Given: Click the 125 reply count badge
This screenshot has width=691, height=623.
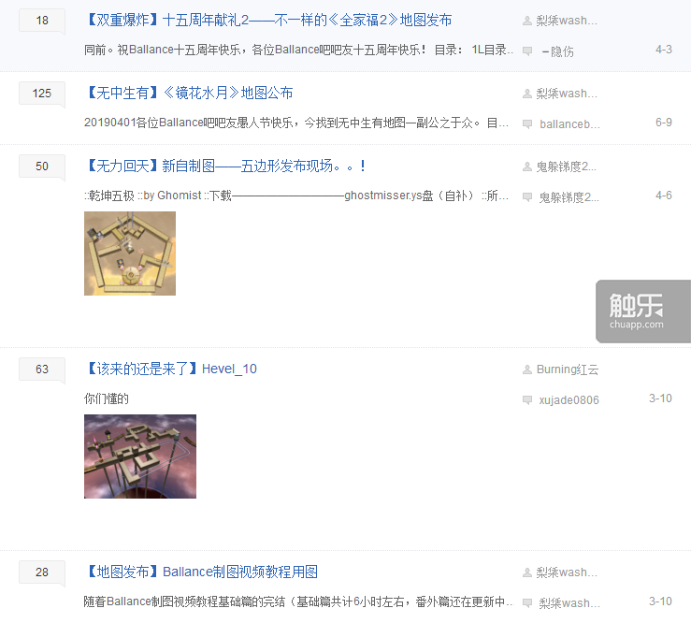Looking at the screenshot, I should pyautogui.click(x=42, y=94).
